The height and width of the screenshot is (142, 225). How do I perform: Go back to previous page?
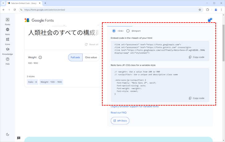pos(4,10)
